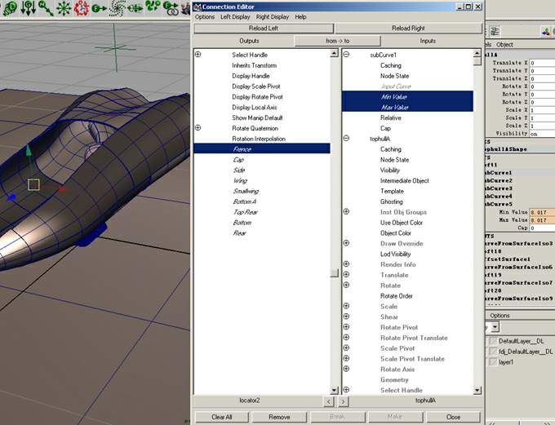555x425 pixels.
Task: Expand Draw Override attribute
Action: coord(346,243)
